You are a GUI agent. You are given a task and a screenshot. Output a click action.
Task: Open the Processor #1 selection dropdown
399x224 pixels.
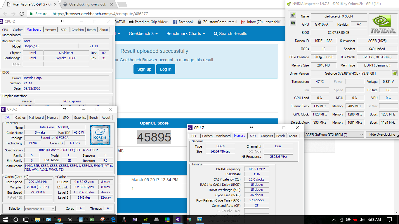coord(40,209)
